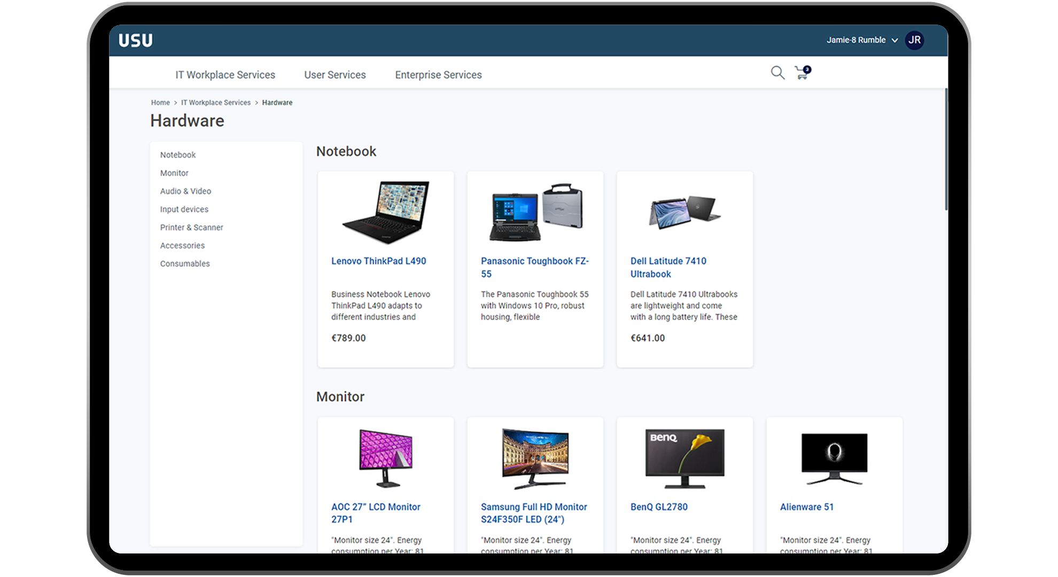Screen dimensions: 1058x577
Task: Expand the Audio & Video sidebar category
Action: (185, 190)
